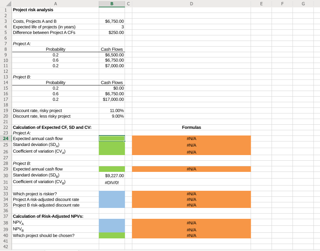Click the Formulas header cell

(191, 127)
